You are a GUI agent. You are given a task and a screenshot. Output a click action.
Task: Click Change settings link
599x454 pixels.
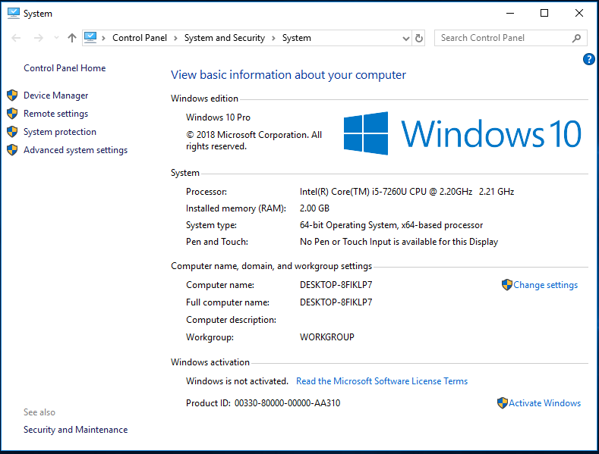tap(545, 285)
